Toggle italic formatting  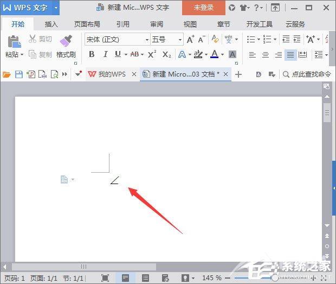coord(105,54)
